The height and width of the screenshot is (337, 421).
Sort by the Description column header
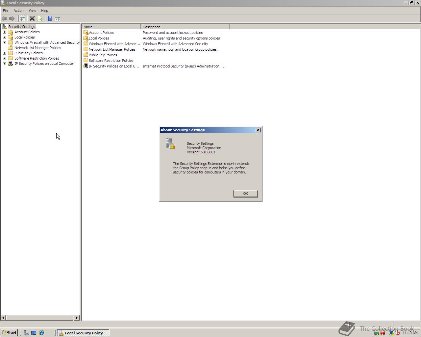(185, 27)
